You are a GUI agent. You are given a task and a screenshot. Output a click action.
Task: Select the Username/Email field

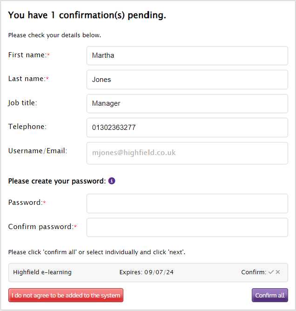point(187,153)
